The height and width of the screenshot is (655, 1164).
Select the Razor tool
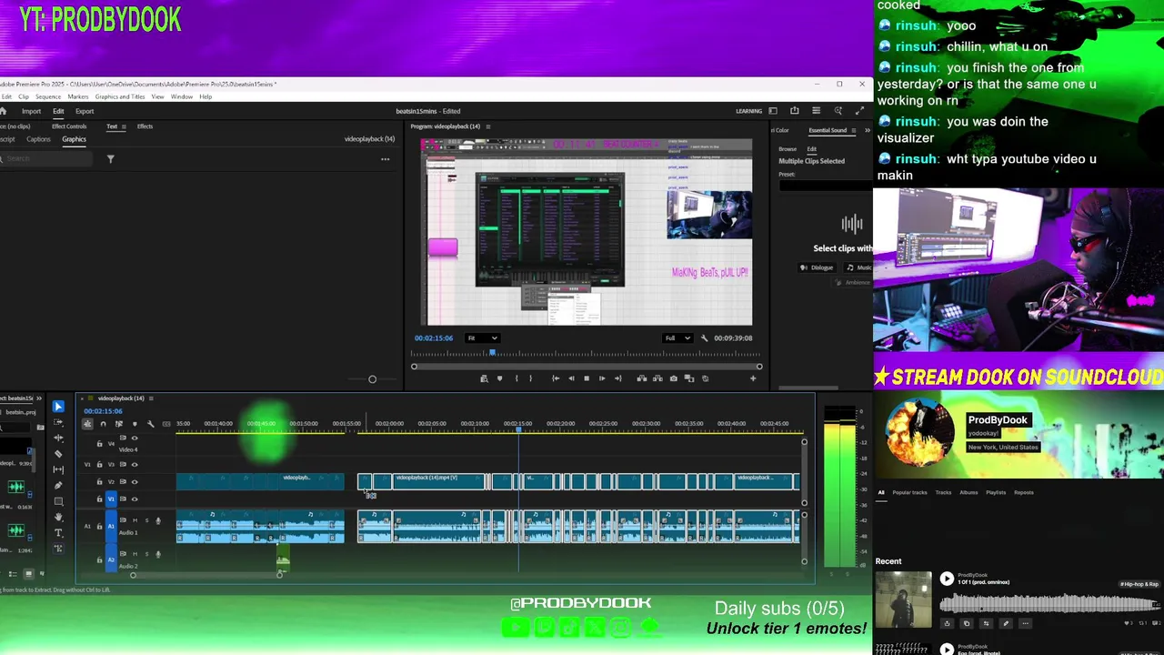pos(58,453)
